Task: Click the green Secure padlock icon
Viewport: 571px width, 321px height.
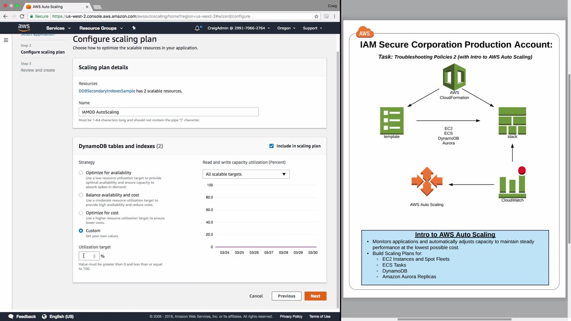Action: point(31,16)
